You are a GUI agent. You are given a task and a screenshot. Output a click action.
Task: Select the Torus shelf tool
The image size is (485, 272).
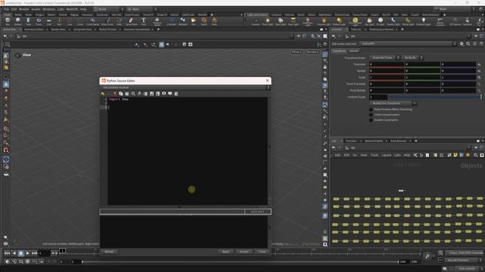coord(39,21)
